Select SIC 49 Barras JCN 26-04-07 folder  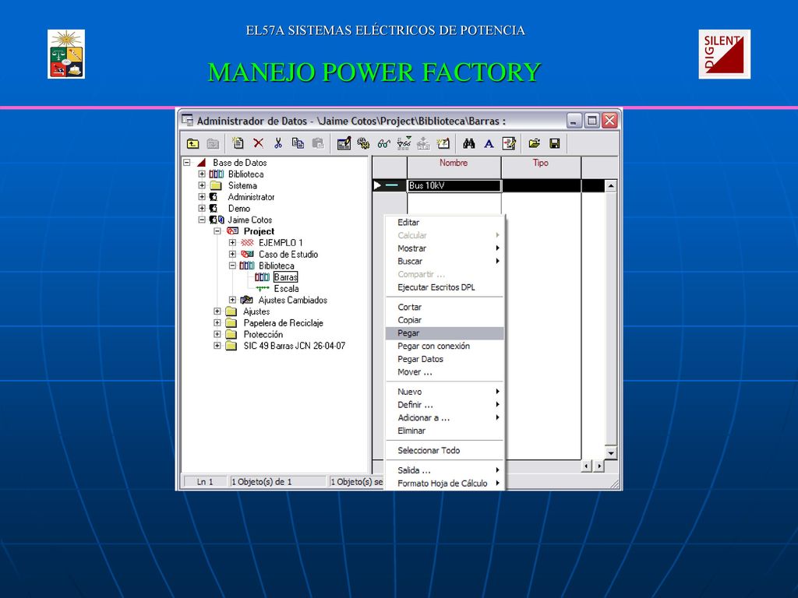coord(294,346)
